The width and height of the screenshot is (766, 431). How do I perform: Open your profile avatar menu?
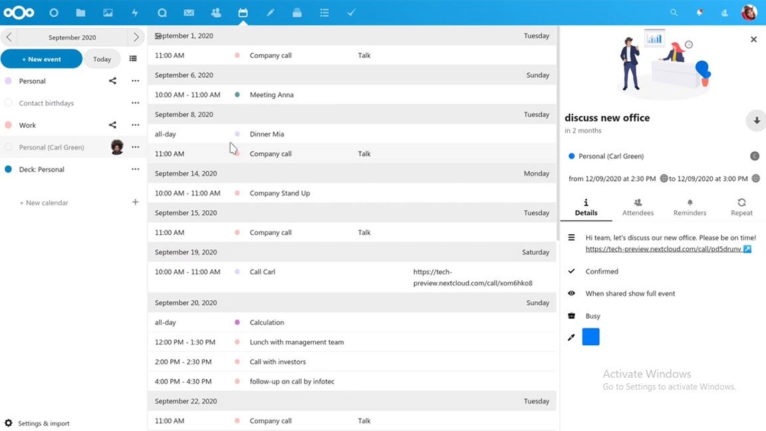(x=749, y=12)
